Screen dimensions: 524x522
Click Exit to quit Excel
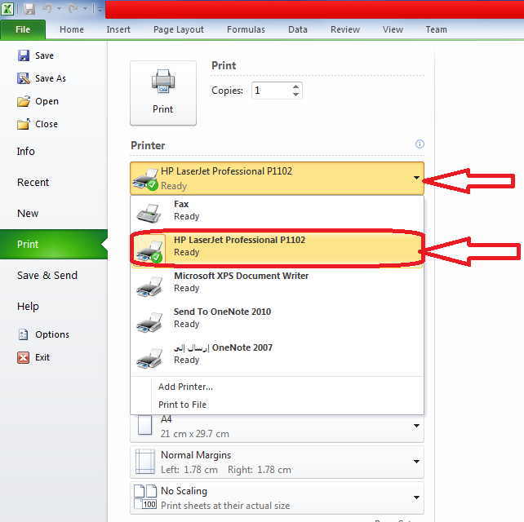tap(33, 357)
